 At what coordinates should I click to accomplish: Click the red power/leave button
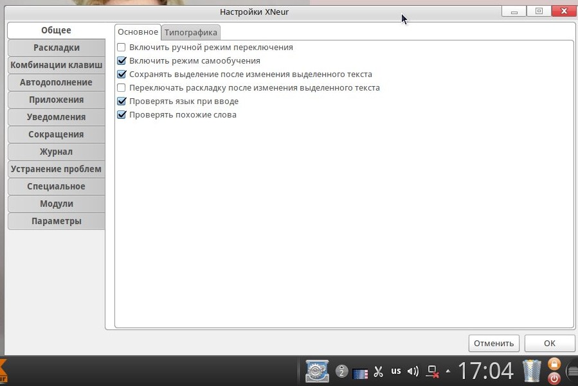pos(554,378)
